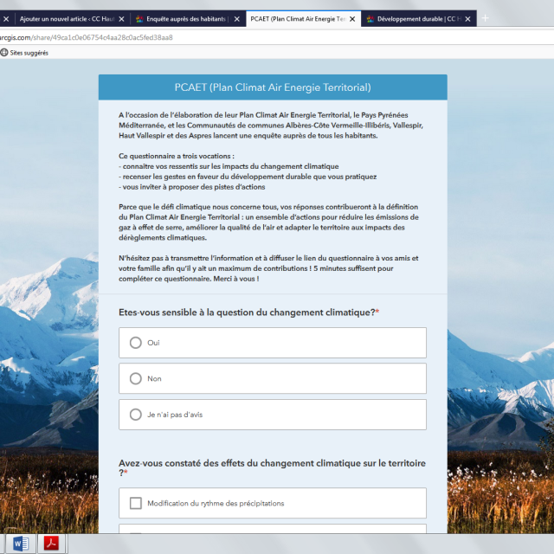The height and width of the screenshot is (554, 554).
Task: Click the new tab plus button
Action: 485,17
